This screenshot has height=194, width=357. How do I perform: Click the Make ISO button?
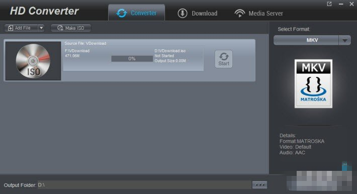71,28
